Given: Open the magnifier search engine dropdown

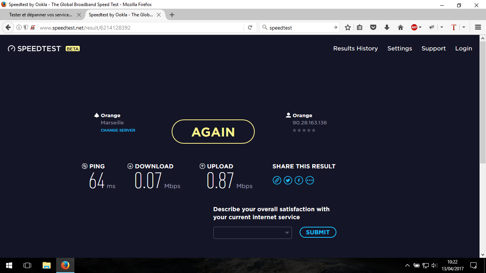Looking at the screenshot, I should pos(265,27).
